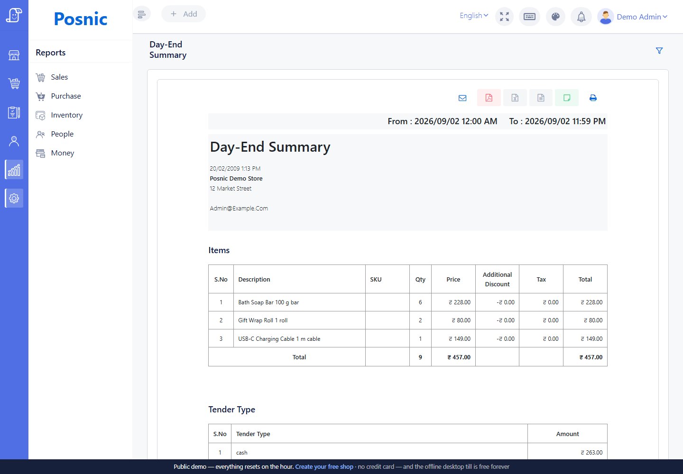Open keyboard shortcuts icon
This screenshot has height=474, width=683.
coord(530,17)
